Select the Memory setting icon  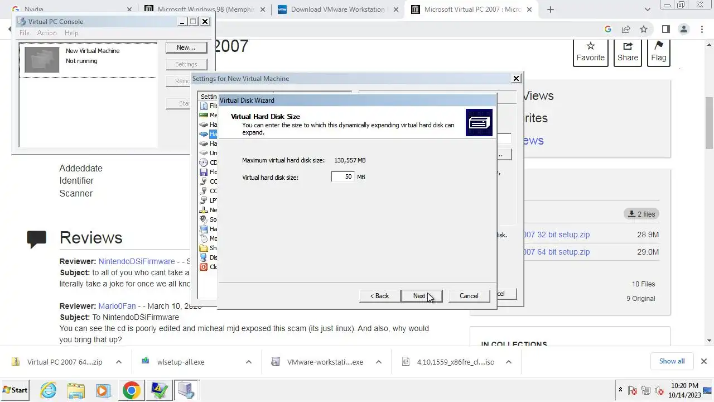click(x=204, y=115)
